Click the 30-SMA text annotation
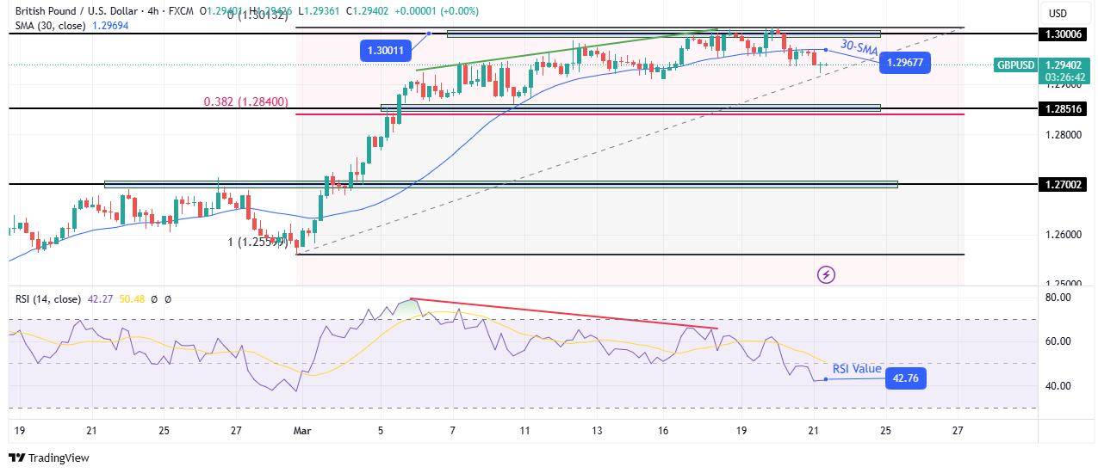The image size is (1098, 473). coord(859,48)
